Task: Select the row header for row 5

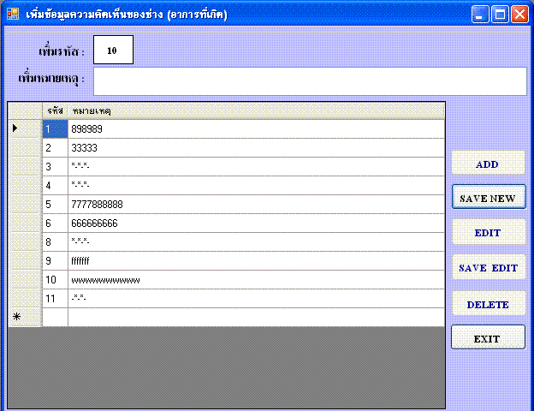Action: pos(25,205)
